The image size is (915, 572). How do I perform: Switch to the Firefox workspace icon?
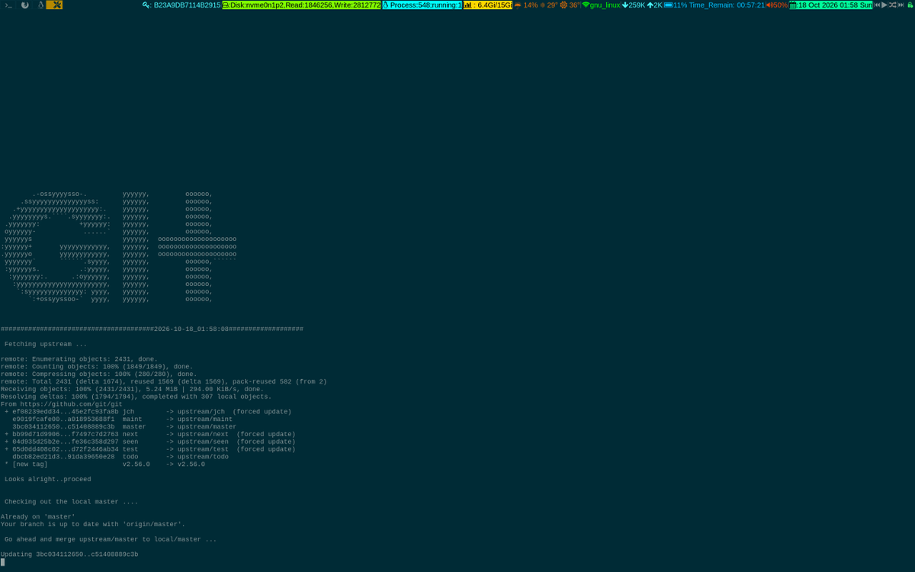tap(24, 5)
